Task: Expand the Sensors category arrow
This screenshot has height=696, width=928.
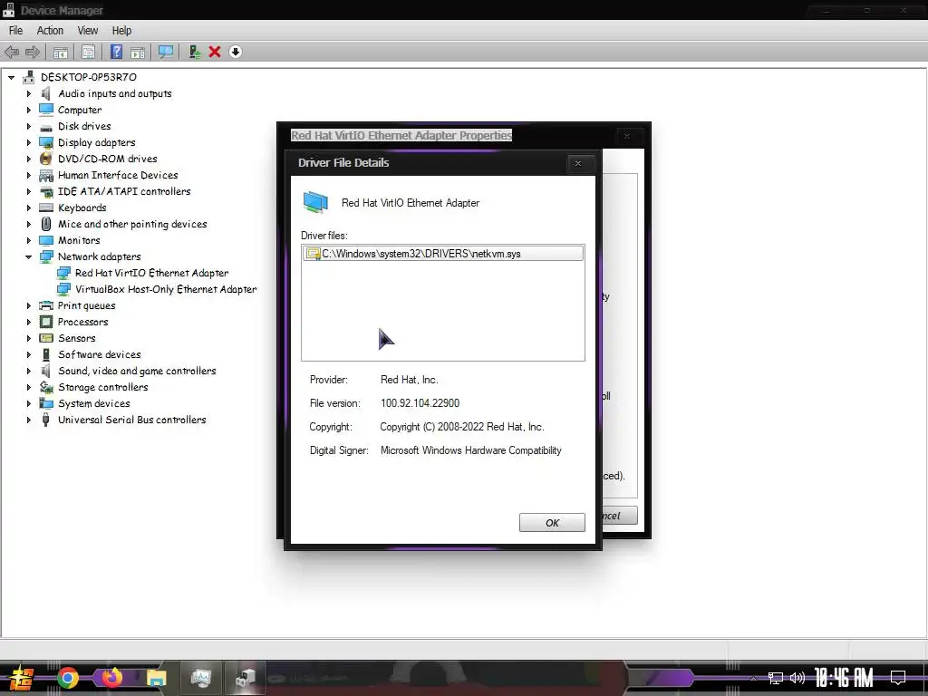Action: [x=28, y=339]
